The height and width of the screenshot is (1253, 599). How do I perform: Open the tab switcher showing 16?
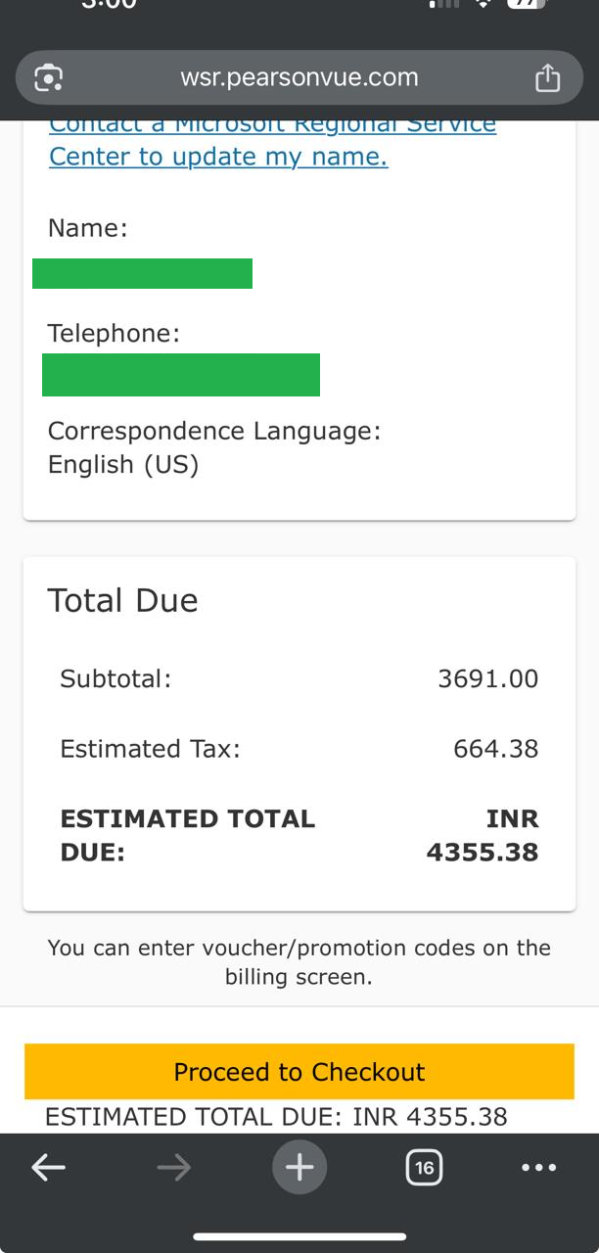tap(424, 1167)
